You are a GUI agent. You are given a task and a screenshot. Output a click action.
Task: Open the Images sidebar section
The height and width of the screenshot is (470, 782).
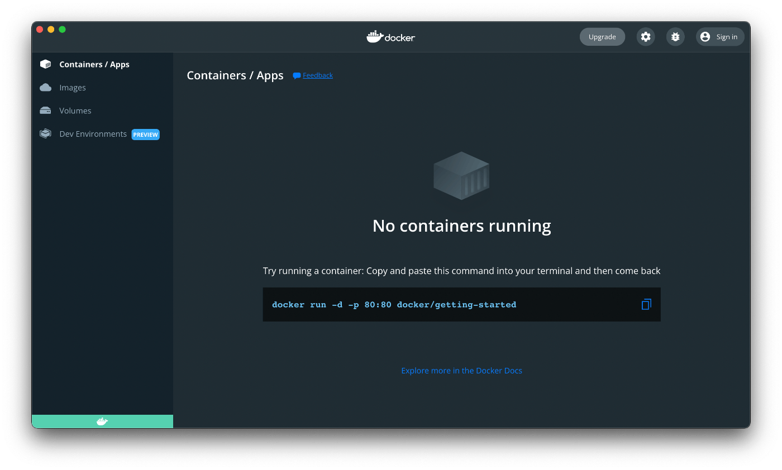point(102,88)
